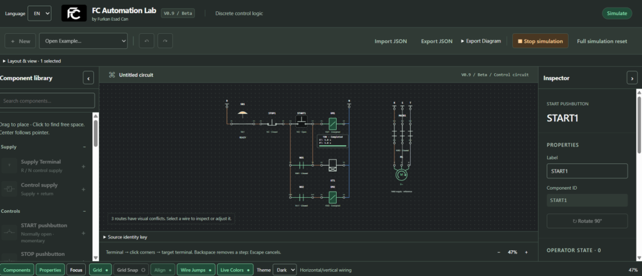Select the NO2 contact symbol on canvas
Screen dimensions: 642x276
click(x=302, y=197)
